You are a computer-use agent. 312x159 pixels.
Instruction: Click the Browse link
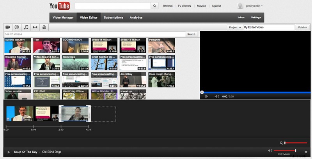pyautogui.click(x=168, y=6)
